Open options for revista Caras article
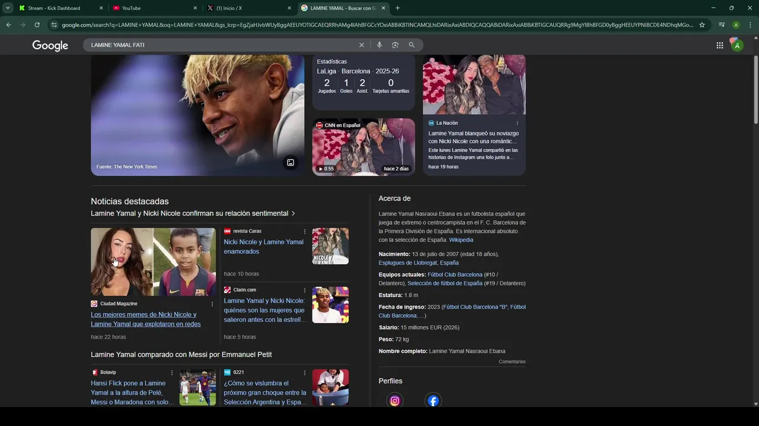759x426 pixels. click(305, 231)
